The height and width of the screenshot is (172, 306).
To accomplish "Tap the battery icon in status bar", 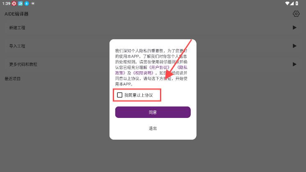I will 297,3.
